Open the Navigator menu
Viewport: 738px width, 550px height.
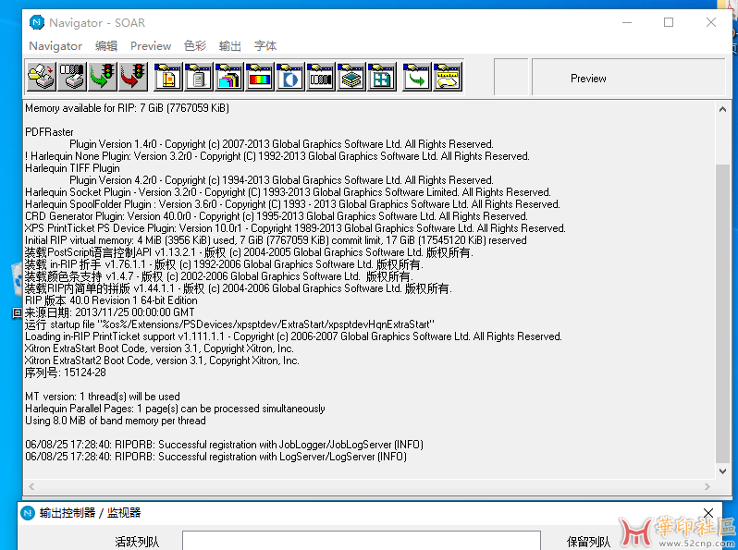pos(55,46)
